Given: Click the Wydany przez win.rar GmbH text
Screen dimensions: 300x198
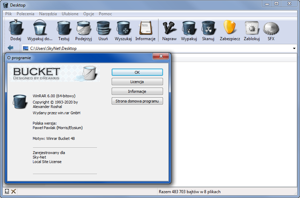Looking at the screenshot, I should [57, 113].
